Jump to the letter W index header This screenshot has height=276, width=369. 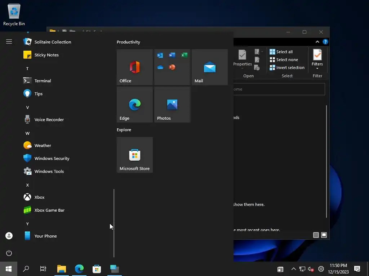pos(27,133)
